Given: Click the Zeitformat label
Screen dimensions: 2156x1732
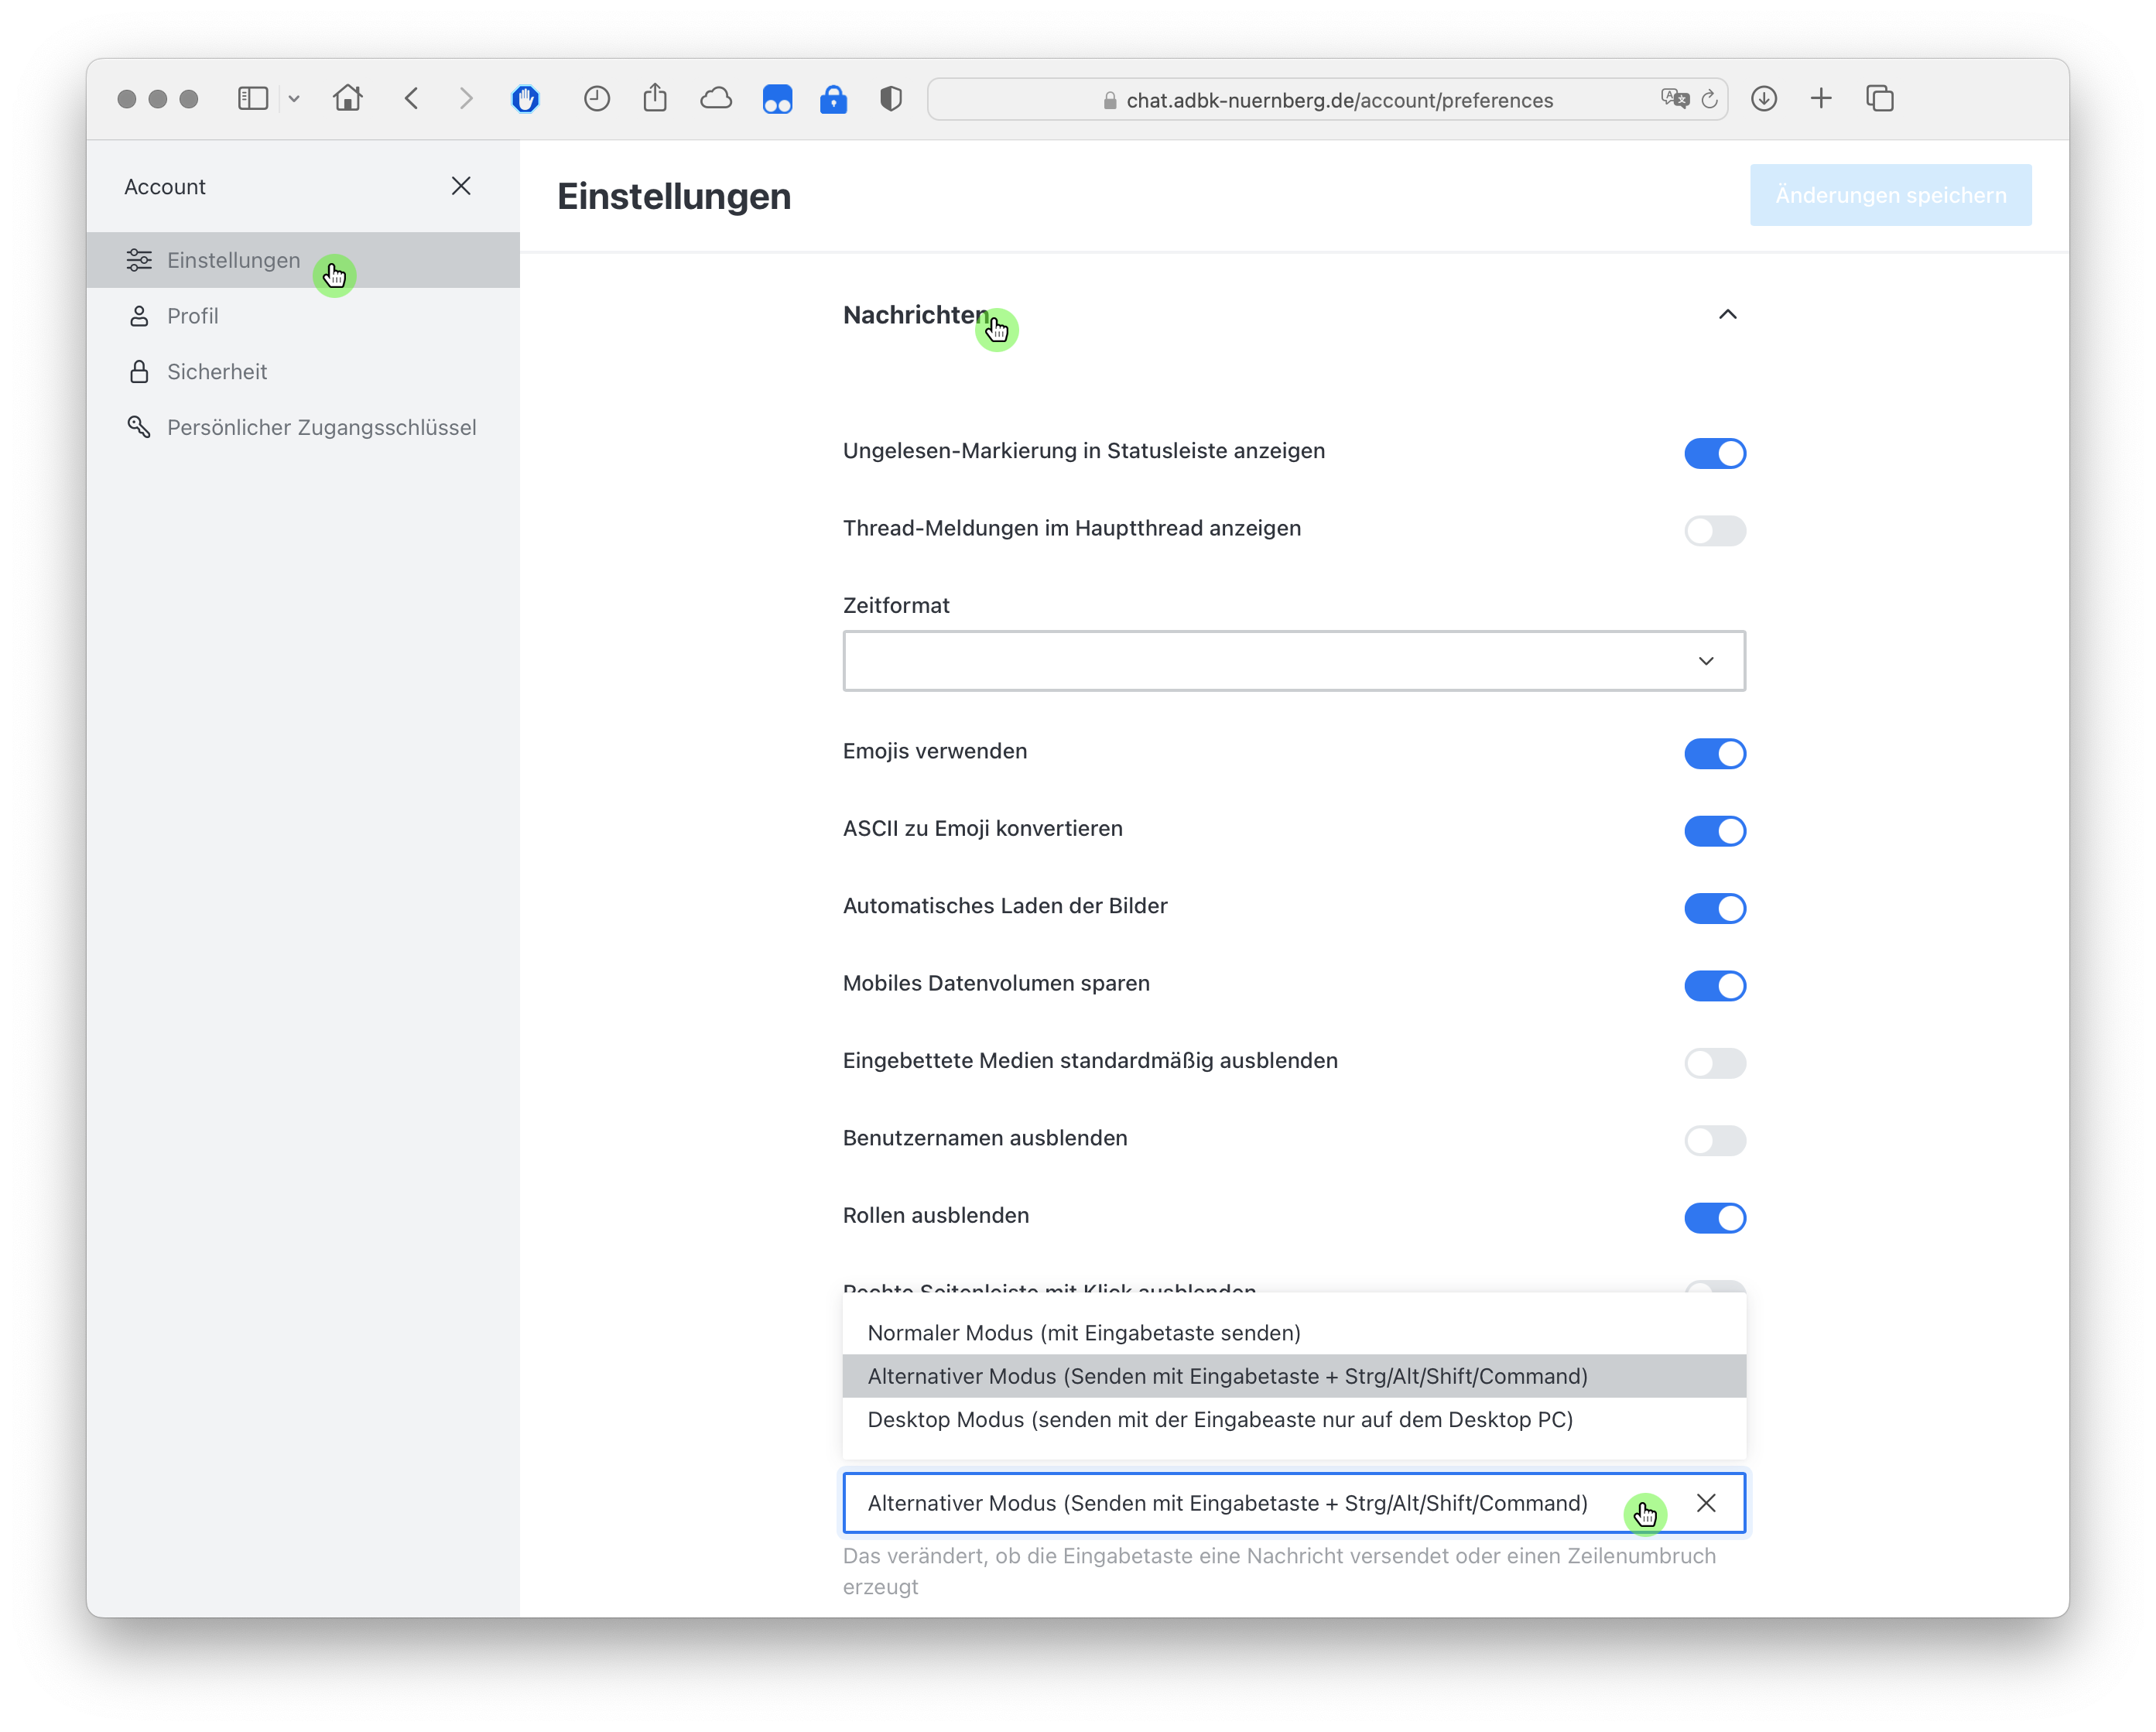Looking at the screenshot, I should point(896,605).
